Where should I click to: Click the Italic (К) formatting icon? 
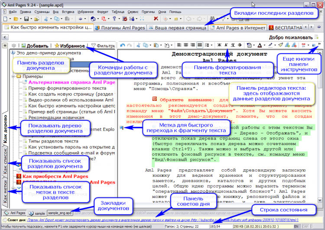226,45
